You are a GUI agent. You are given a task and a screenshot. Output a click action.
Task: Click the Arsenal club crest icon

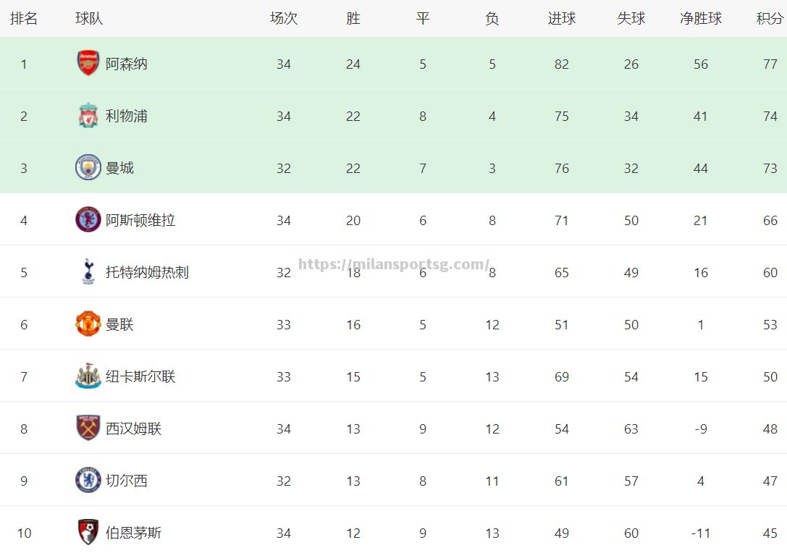point(88,63)
